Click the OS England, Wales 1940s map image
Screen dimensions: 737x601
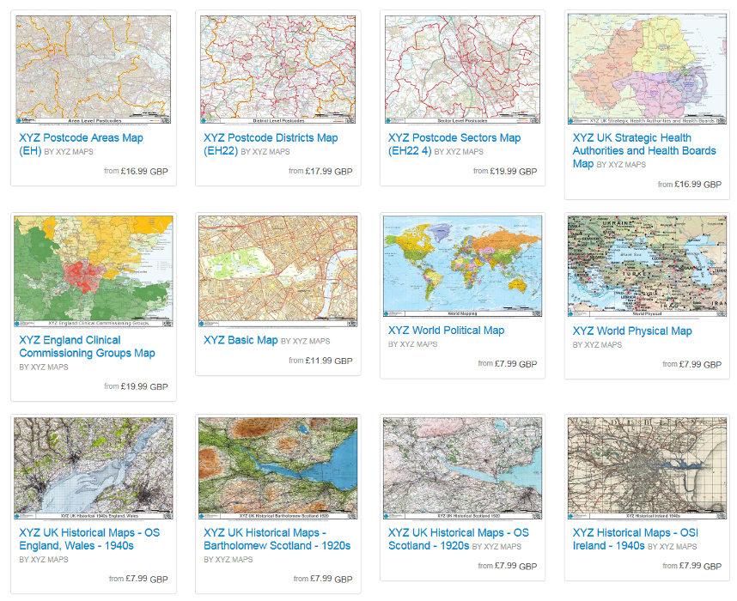[x=93, y=468]
